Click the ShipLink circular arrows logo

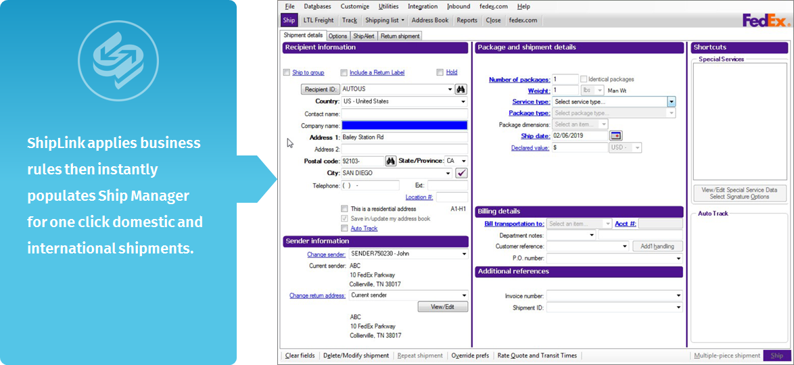pos(118,61)
